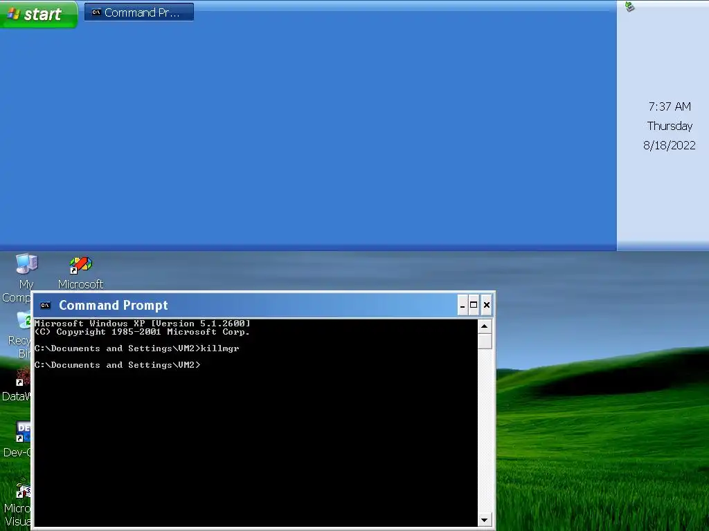
Task: Open the Start menu
Action: pos(39,14)
